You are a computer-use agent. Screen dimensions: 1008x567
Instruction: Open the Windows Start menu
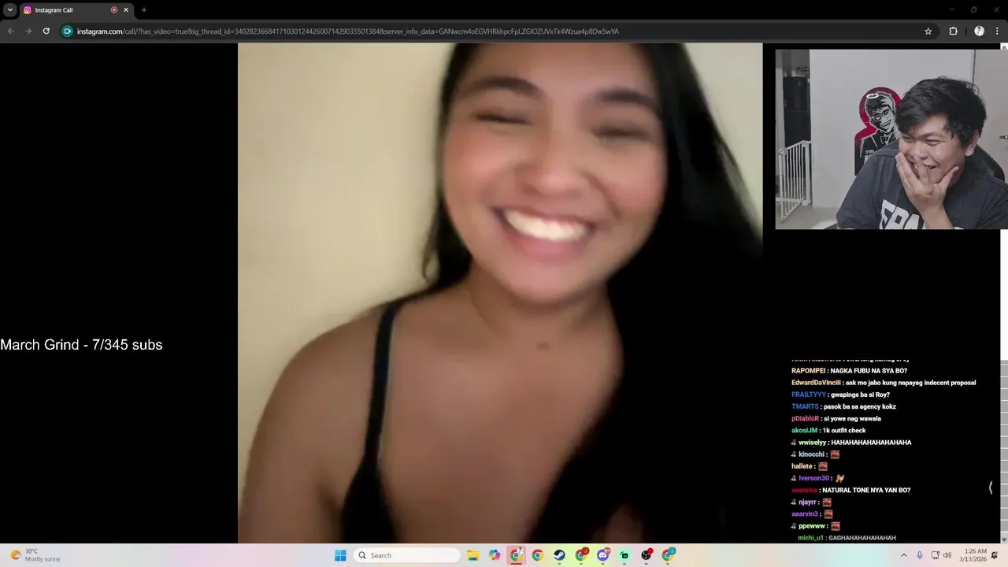click(x=340, y=555)
